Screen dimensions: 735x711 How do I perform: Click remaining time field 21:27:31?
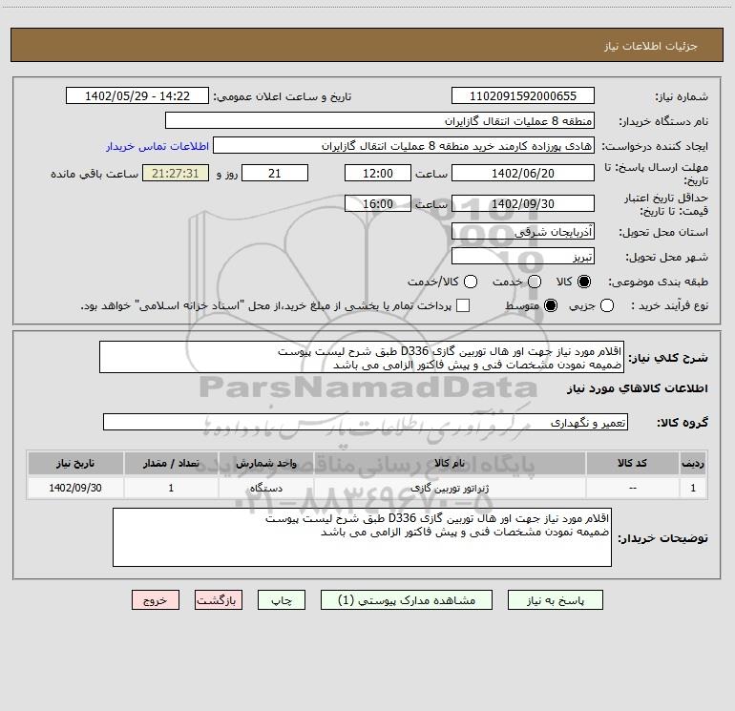pos(176,173)
